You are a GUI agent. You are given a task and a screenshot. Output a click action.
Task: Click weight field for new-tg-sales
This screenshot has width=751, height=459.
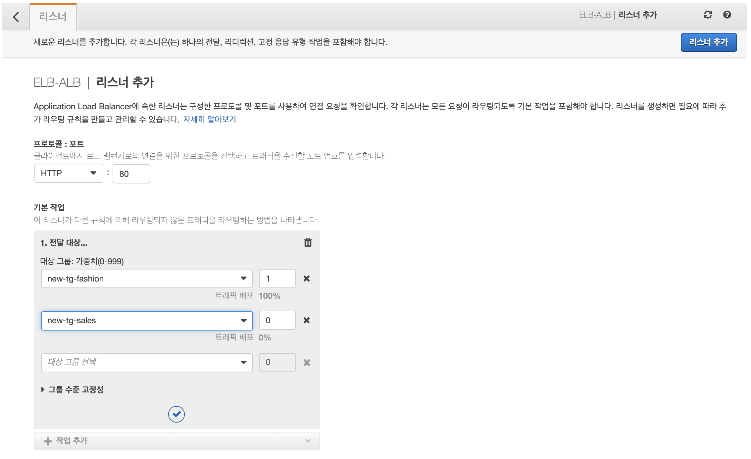[x=277, y=320]
